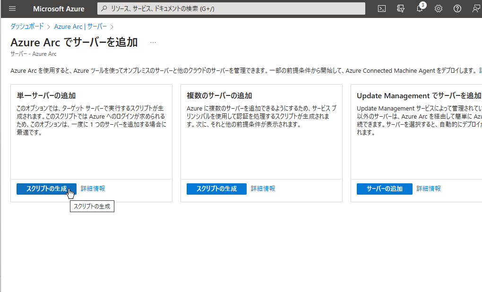This screenshot has height=292, width=482.
Task: Click the Microsoft Azure home label
Action: [x=59, y=9]
